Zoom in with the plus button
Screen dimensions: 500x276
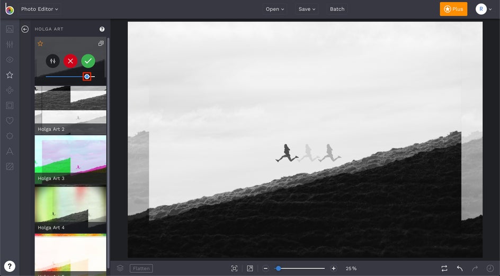tap(334, 269)
